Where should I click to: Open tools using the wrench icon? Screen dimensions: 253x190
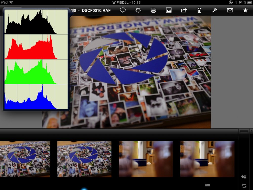click(215, 10)
